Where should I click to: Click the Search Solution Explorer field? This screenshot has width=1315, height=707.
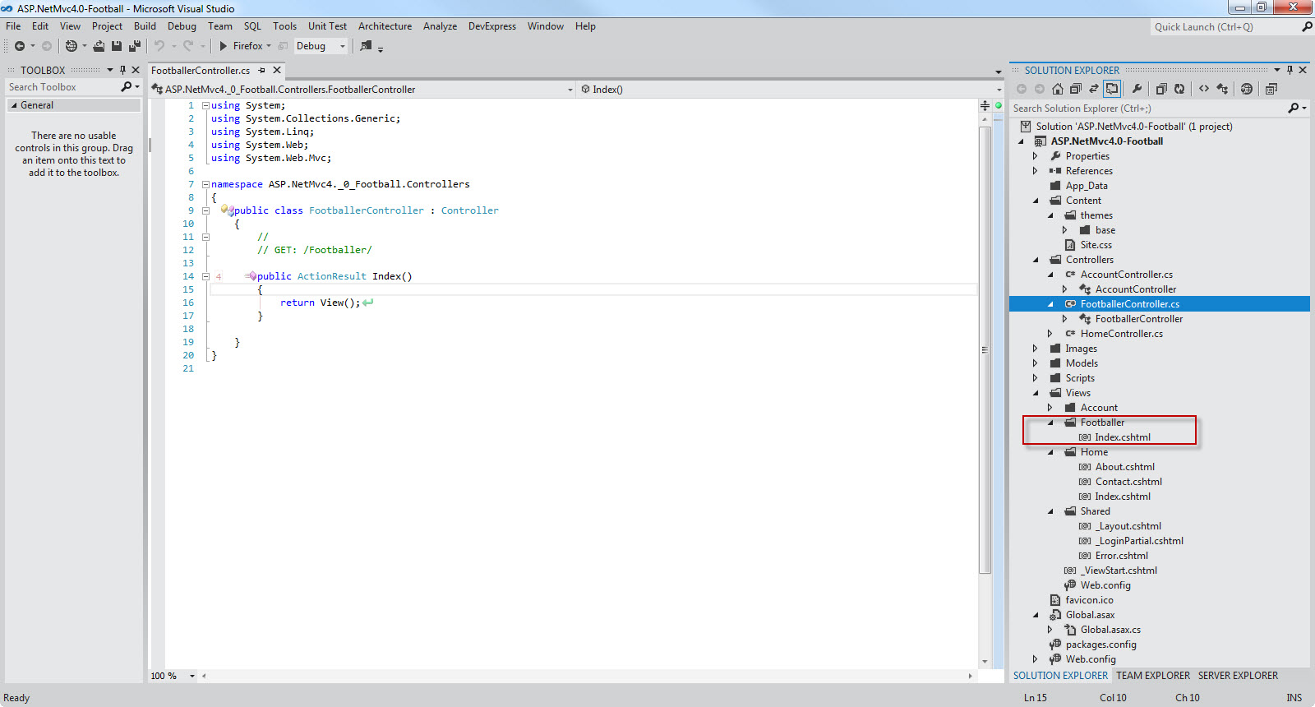(1148, 108)
